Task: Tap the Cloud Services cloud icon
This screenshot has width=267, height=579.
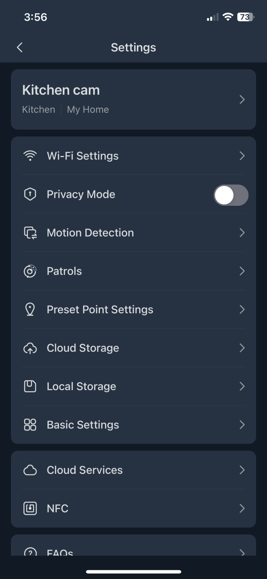Action: (x=30, y=470)
